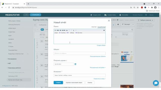The image size is (161, 90).
Task: Click Создать папку in the header
Action: [110, 15]
